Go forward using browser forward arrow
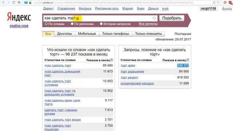This screenshot has height=131, width=233. point(8,3)
